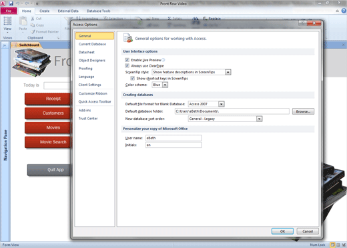The image size is (347, 248).
Task: Click the Paste icon in Clipboard group
Action: click(x=23, y=21)
